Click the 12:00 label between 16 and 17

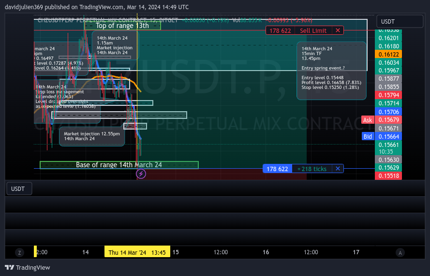311,252
